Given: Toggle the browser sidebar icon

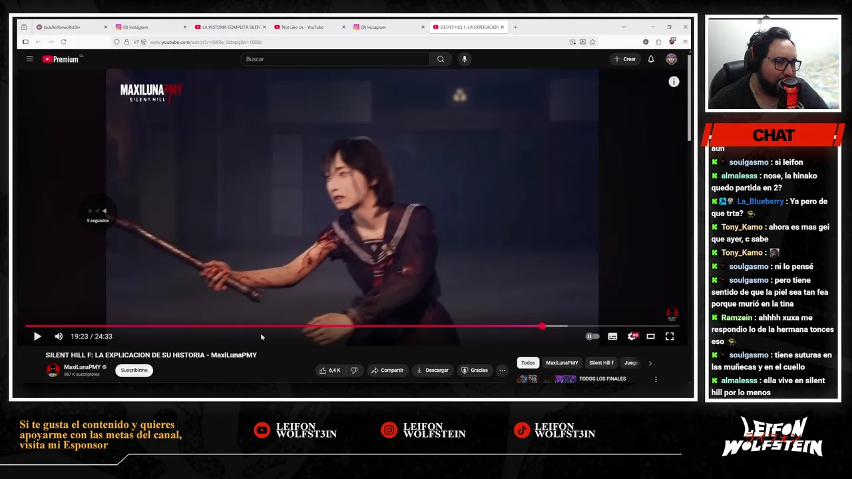Looking at the screenshot, I should tap(25, 42).
